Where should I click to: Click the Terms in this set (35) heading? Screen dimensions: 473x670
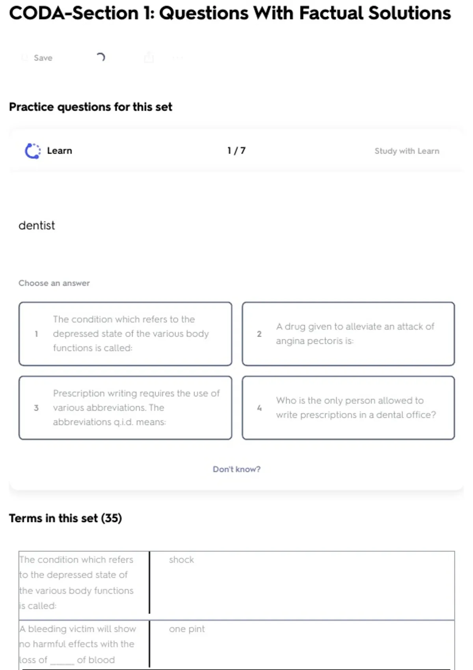point(65,518)
